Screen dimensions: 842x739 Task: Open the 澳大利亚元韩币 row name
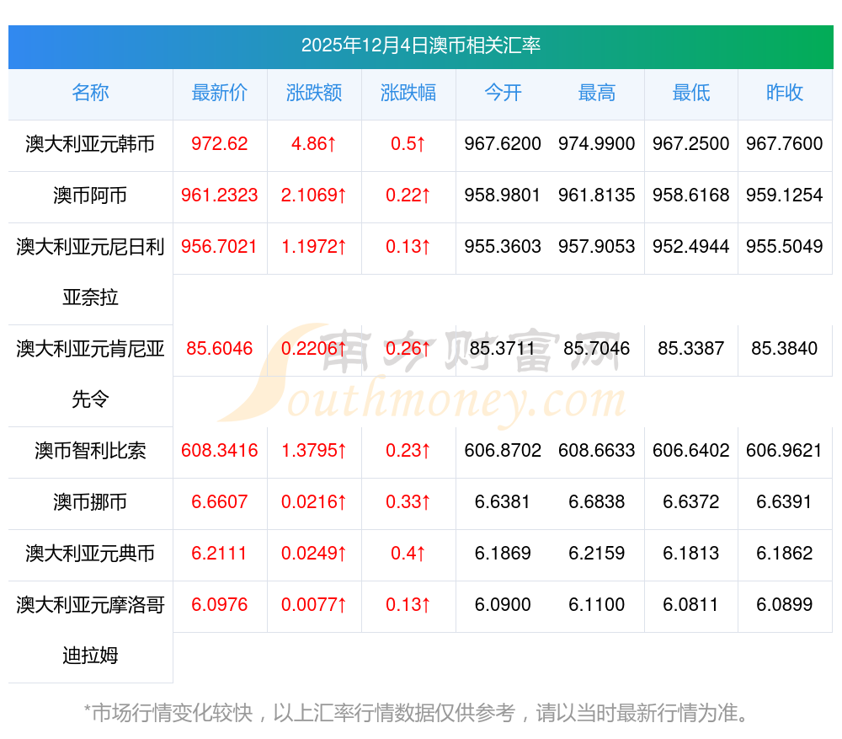90,144
